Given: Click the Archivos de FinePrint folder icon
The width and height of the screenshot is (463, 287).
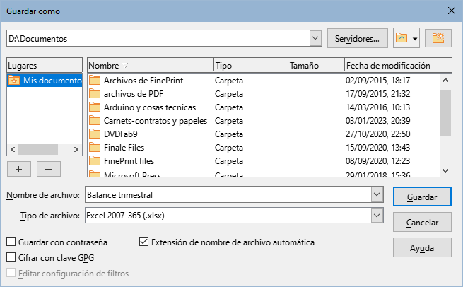Looking at the screenshot, I should 95,81.
